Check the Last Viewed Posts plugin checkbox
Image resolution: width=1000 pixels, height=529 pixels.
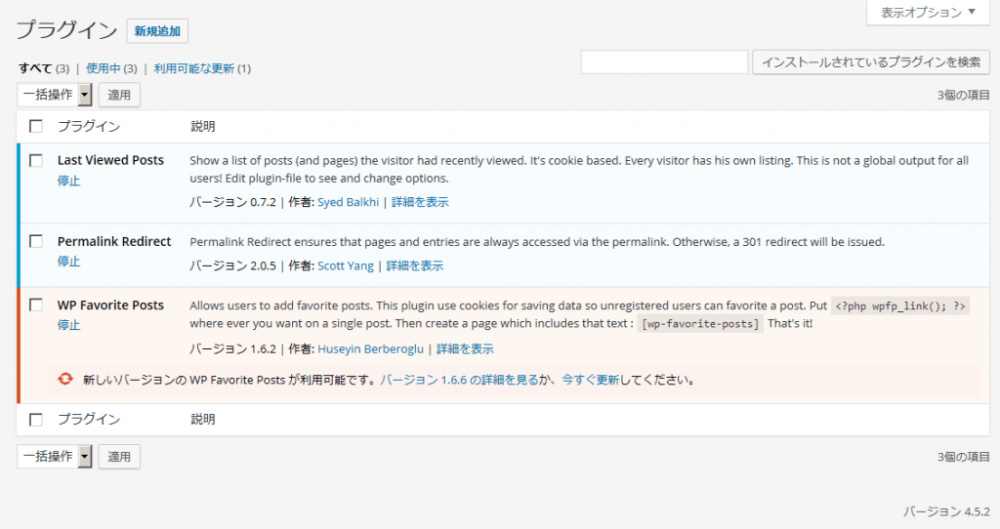[36, 160]
